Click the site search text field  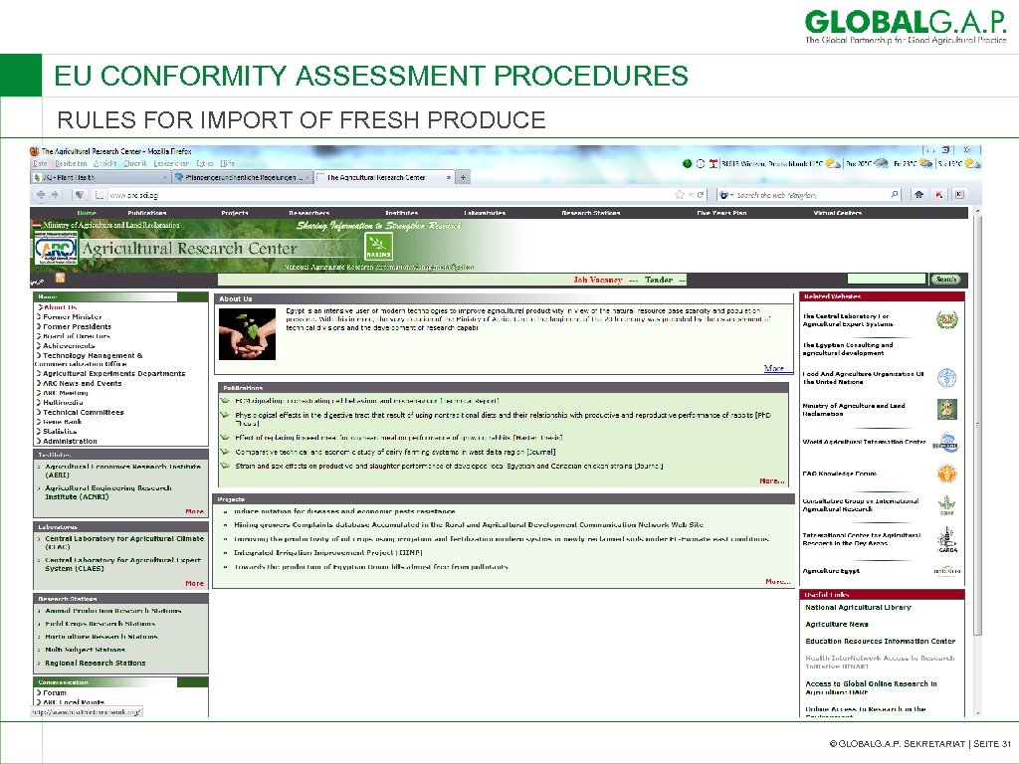[x=887, y=279]
